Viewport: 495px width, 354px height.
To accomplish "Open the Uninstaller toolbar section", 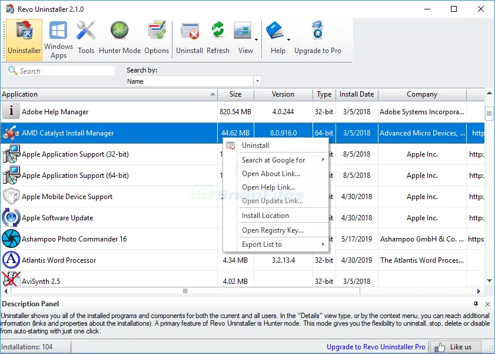I will pyautogui.click(x=24, y=40).
